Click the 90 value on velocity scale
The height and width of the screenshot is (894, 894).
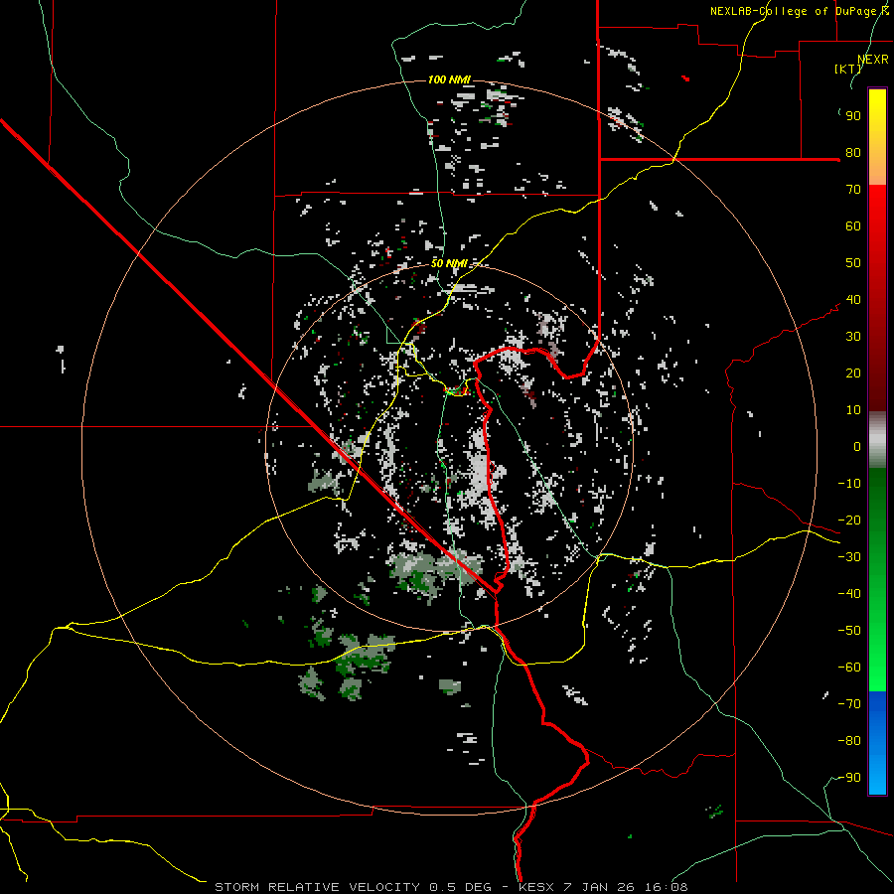click(853, 116)
